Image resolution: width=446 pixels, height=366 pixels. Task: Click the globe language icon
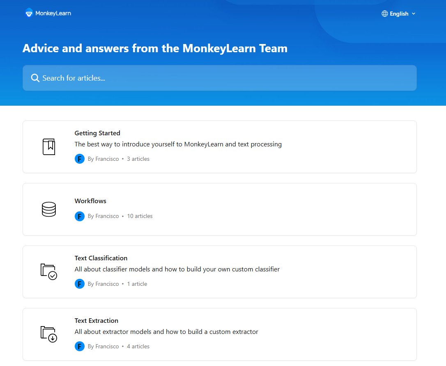click(384, 14)
